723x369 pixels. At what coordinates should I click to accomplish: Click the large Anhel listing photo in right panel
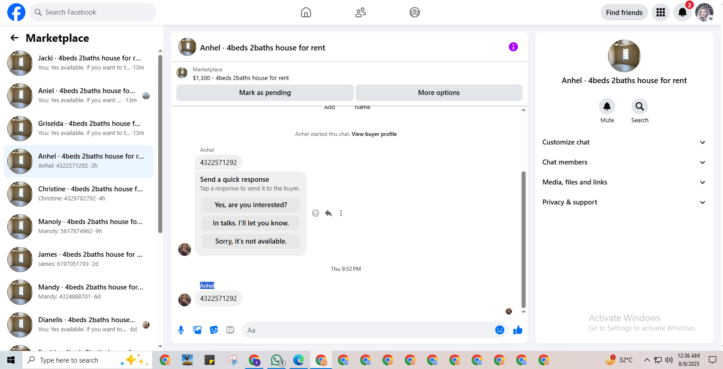pyautogui.click(x=624, y=56)
